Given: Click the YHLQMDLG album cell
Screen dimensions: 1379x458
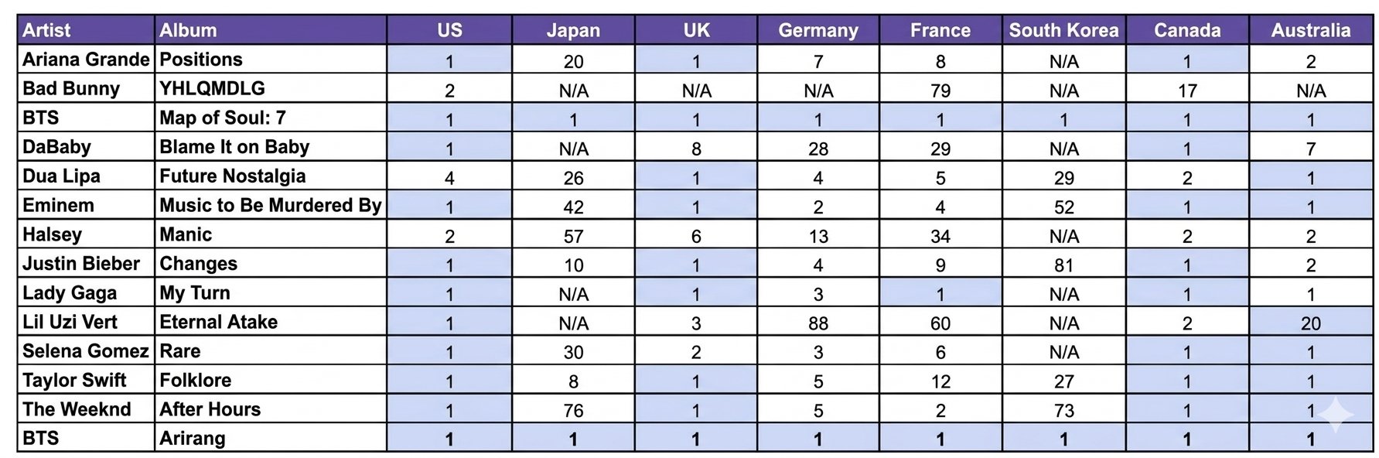Looking at the screenshot, I should [x=212, y=88].
